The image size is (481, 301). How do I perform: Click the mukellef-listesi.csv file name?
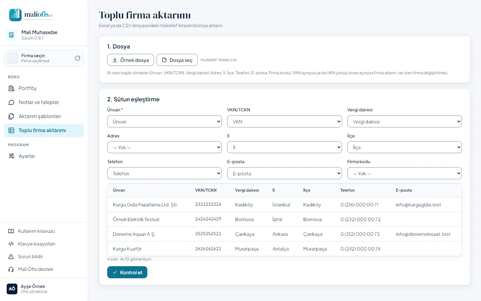point(219,60)
